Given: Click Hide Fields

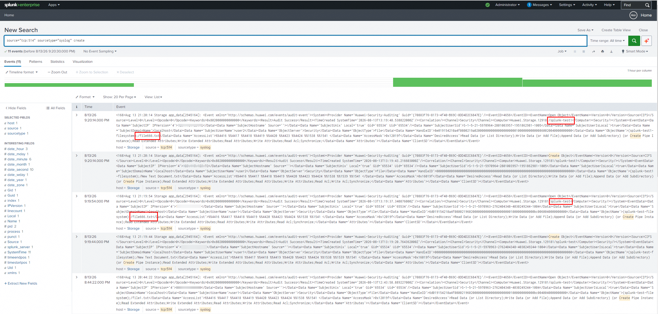Looking at the screenshot, I should (x=16, y=108).
